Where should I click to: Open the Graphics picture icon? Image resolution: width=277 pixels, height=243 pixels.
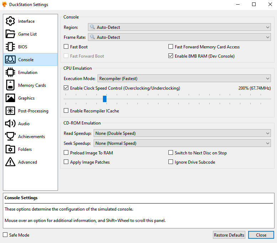point(10,98)
